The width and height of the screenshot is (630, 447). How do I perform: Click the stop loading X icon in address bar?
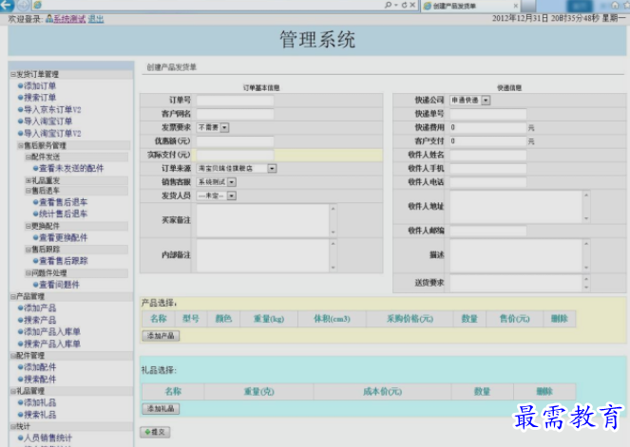coord(412,5)
